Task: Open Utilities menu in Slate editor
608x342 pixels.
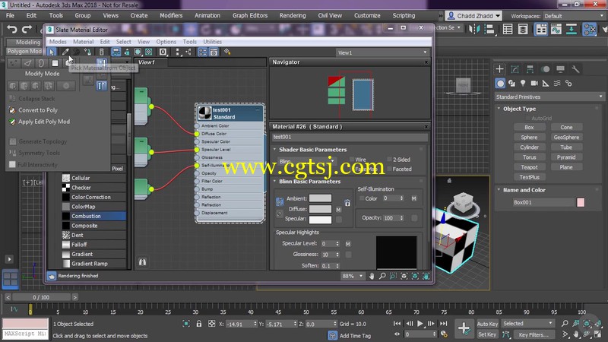Action: pyautogui.click(x=213, y=42)
